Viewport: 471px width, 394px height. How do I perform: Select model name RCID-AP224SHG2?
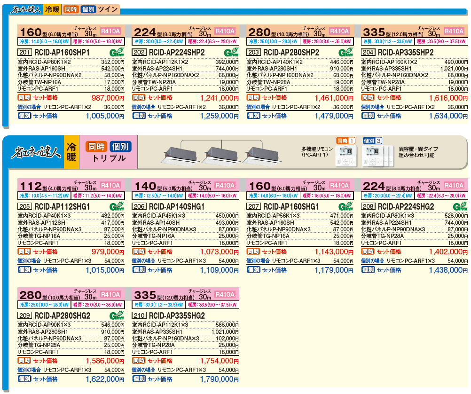pyautogui.click(x=406, y=206)
